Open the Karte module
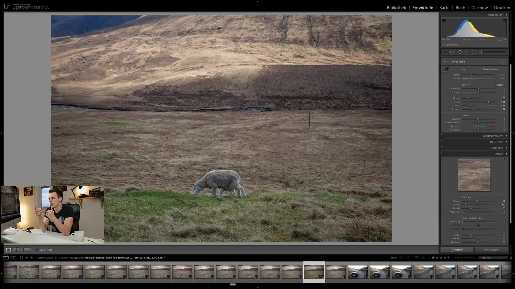 (x=444, y=7)
